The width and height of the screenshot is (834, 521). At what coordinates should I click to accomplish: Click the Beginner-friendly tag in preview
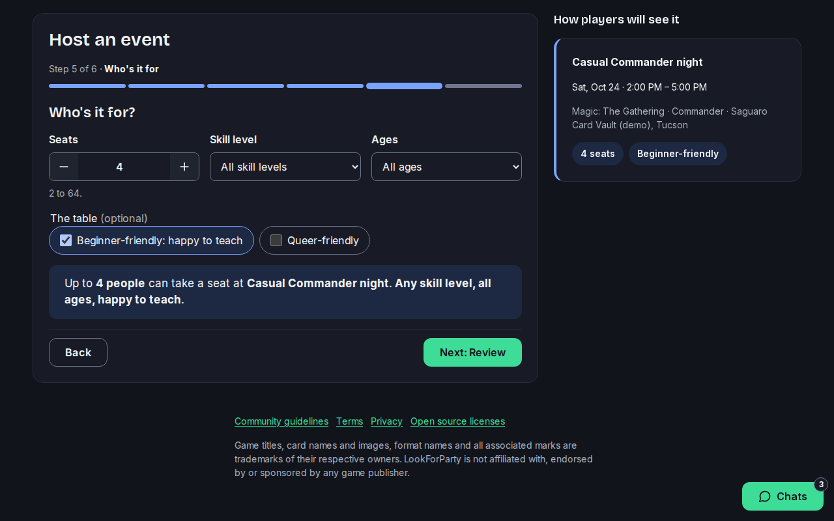coord(678,154)
